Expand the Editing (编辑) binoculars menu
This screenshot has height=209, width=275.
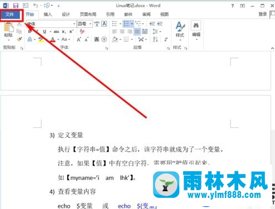tap(196, 31)
